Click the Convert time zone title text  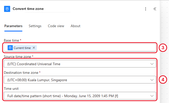point(28,9)
